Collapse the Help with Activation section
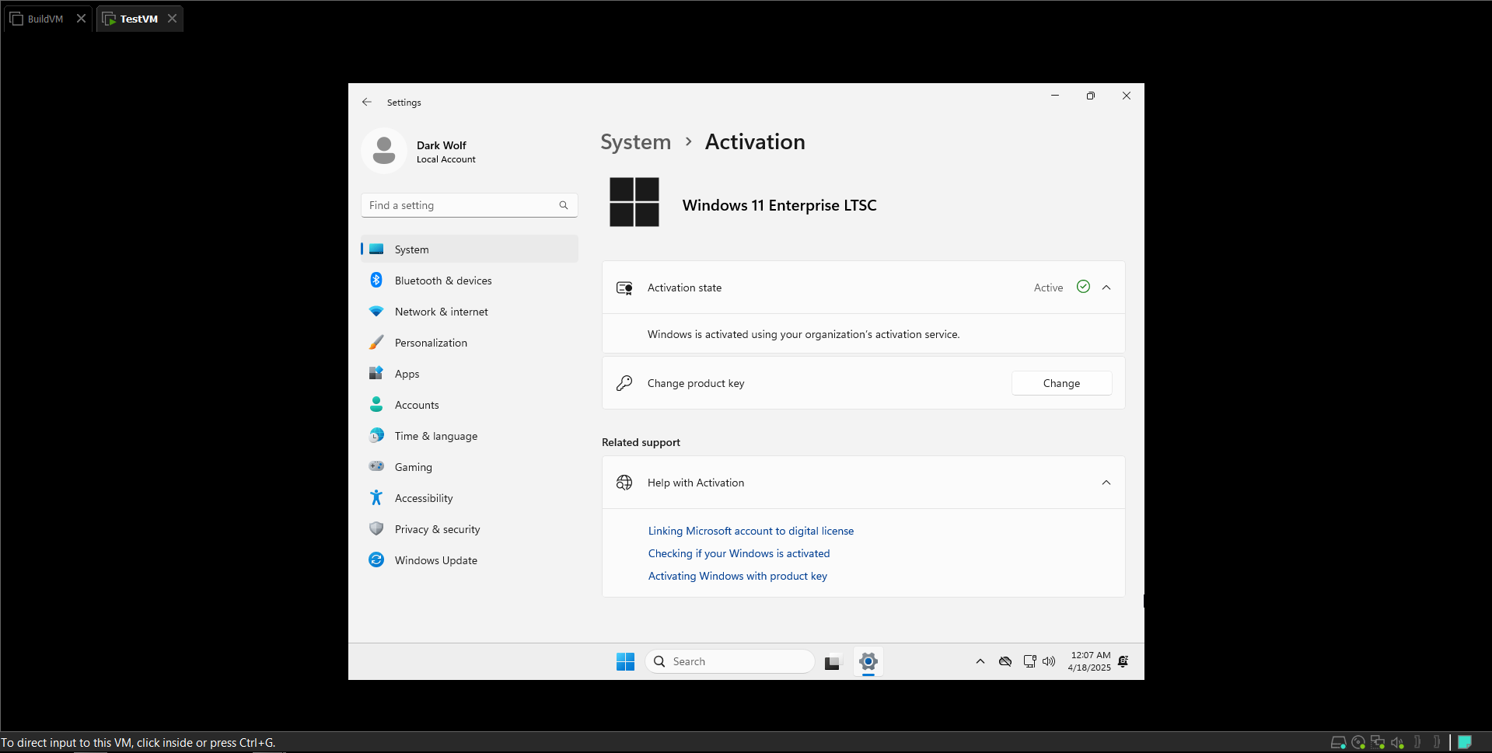 coord(1106,483)
